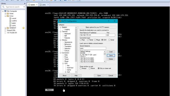Open the Host keys category
Screen dimensions: 170x96
click(x=70, y=68)
